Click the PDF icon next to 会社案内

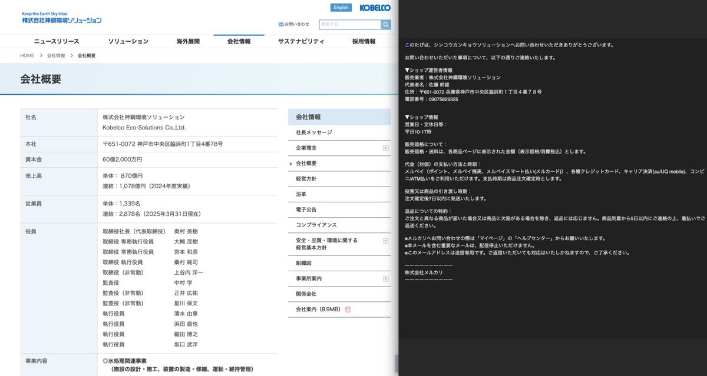348,310
